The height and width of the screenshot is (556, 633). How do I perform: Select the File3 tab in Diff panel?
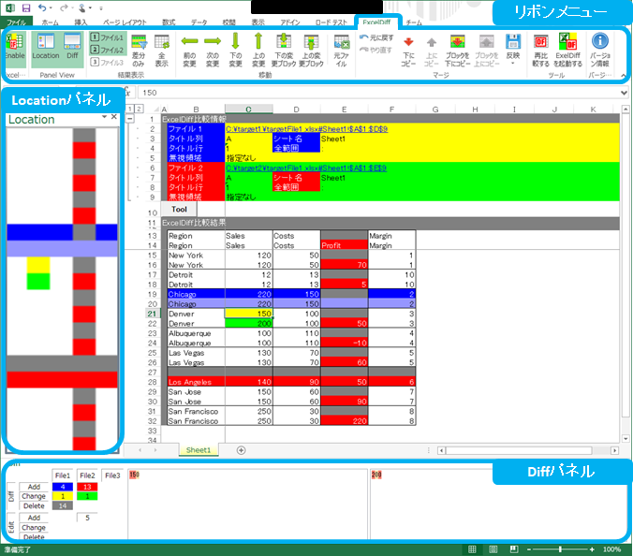click(x=112, y=476)
